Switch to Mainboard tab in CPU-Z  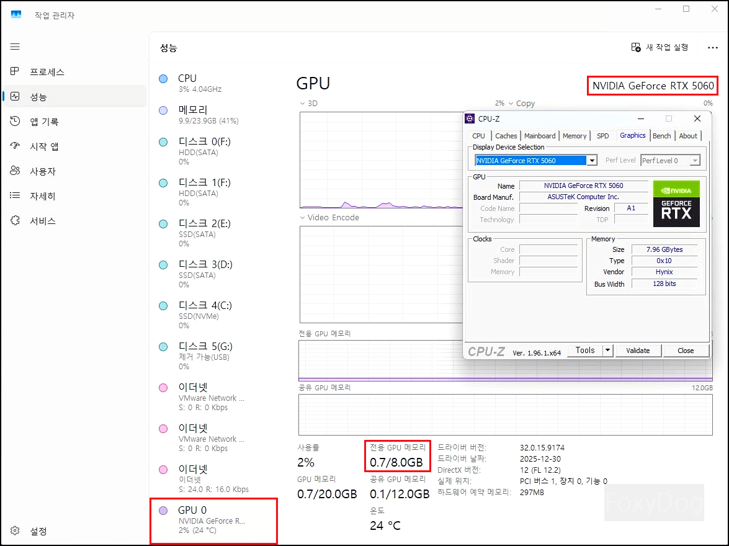(x=540, y=136)
